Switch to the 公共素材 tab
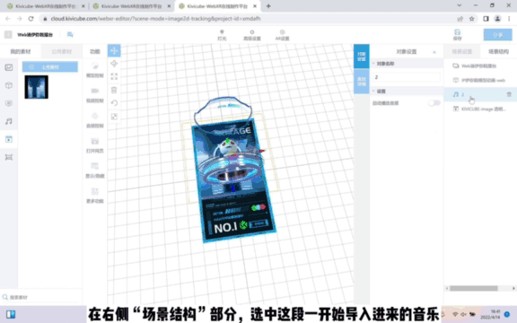Viewport: 517px width, 323px height. click(62, 52)
